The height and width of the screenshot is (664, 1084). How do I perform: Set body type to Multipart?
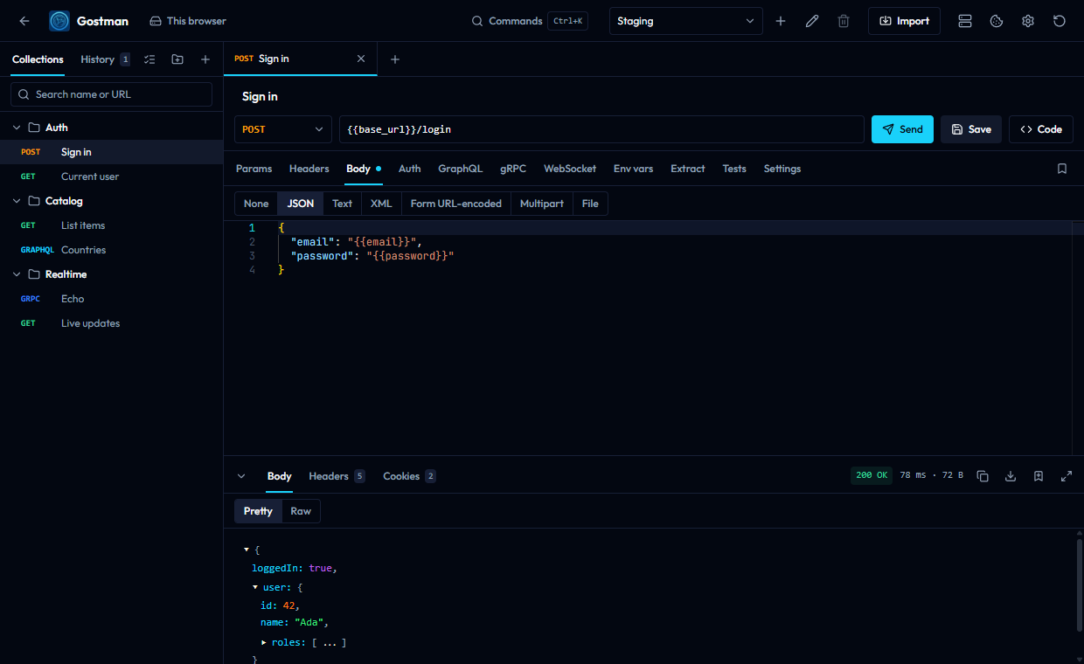coord(542,204)
